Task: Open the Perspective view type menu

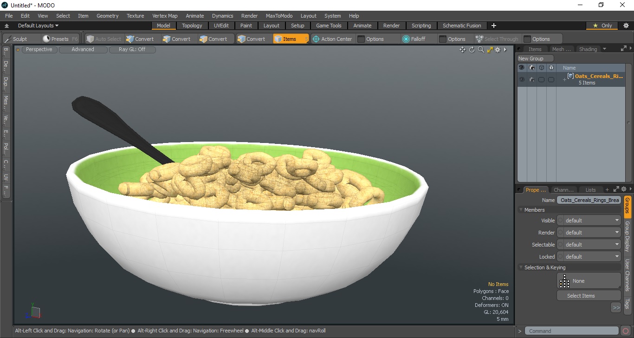Action: pos(39,49)
